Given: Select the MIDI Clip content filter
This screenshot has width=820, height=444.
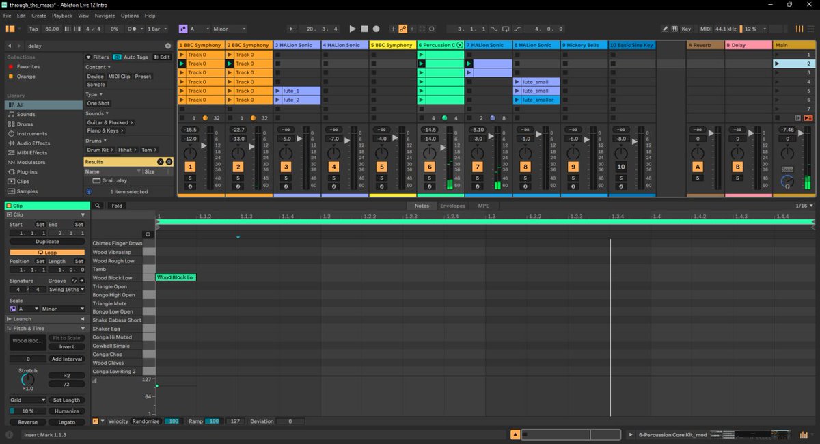Looking at the screenshot, I should (x=120, y=76).
